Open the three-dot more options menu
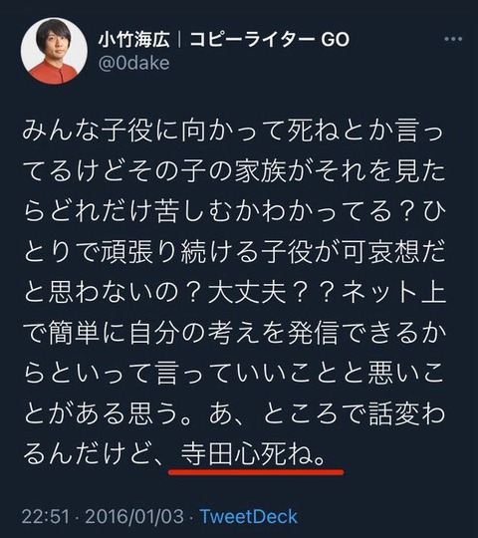This screenshot has height=538, width=478. (x=453, y=39)
